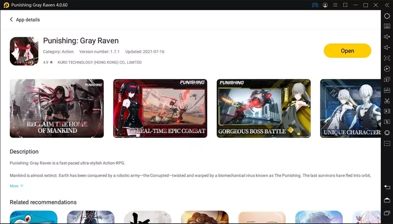Open the emulator settings hexagon icon
393x224 pixels.
387,16
